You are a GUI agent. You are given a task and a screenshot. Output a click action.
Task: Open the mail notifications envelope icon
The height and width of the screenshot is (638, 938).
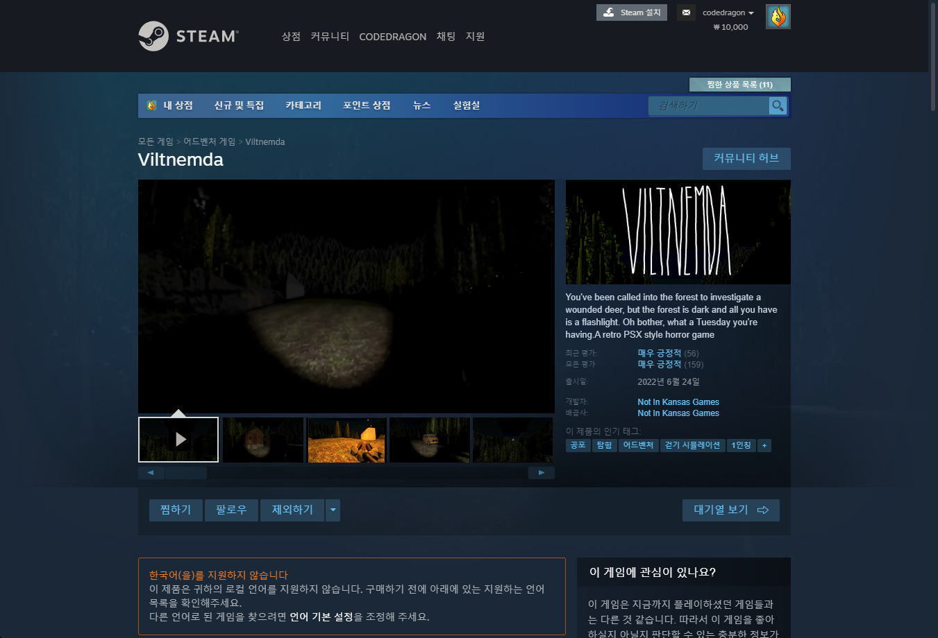[x=686, y=12]
